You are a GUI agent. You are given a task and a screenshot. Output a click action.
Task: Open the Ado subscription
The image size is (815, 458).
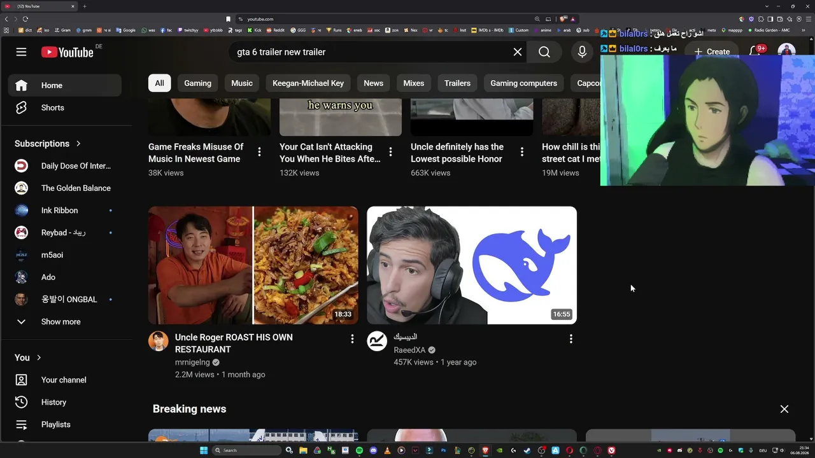click(65, 277)
